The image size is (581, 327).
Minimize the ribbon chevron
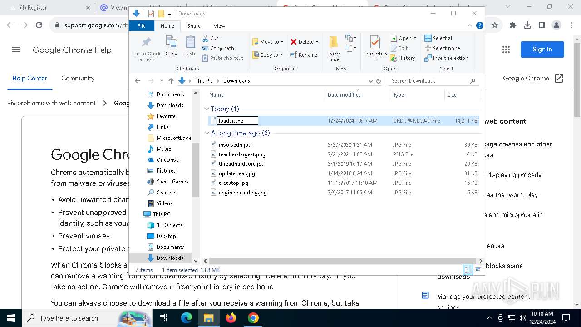[x=470, y=26]
